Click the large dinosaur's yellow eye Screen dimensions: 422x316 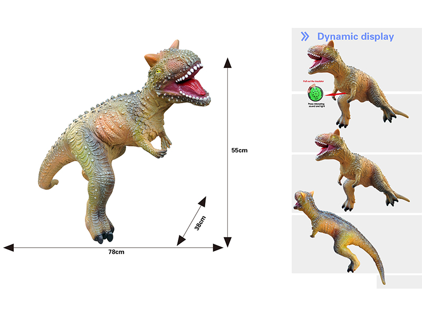pos(158,71)
